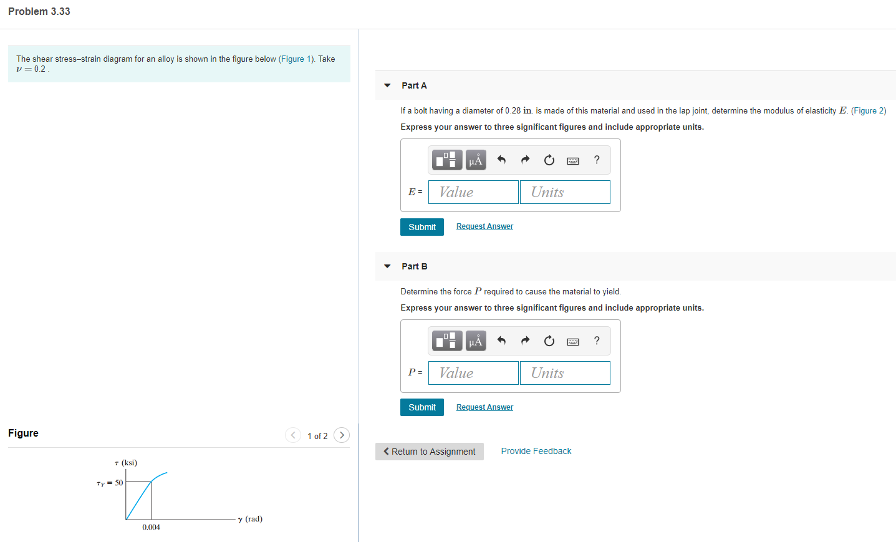Viewport: 896px width, 542px height.
Task: Open templates icon in Part B toolbar
Action: (447, 341)
